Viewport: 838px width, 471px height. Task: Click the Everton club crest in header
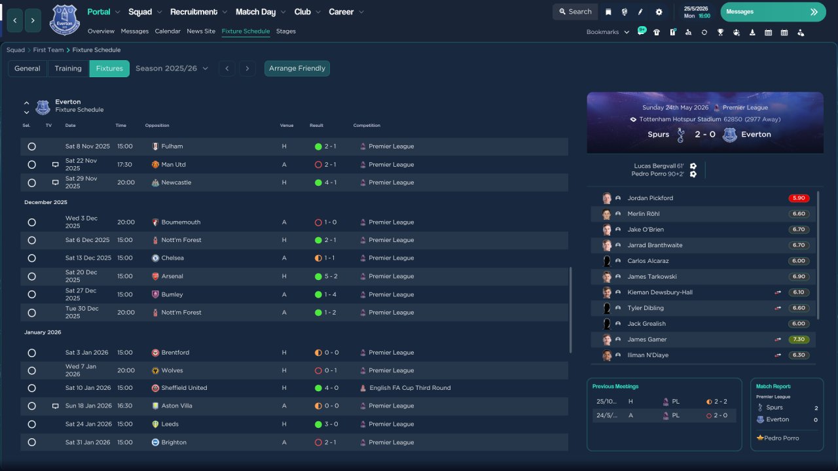(x=64, y=20)
